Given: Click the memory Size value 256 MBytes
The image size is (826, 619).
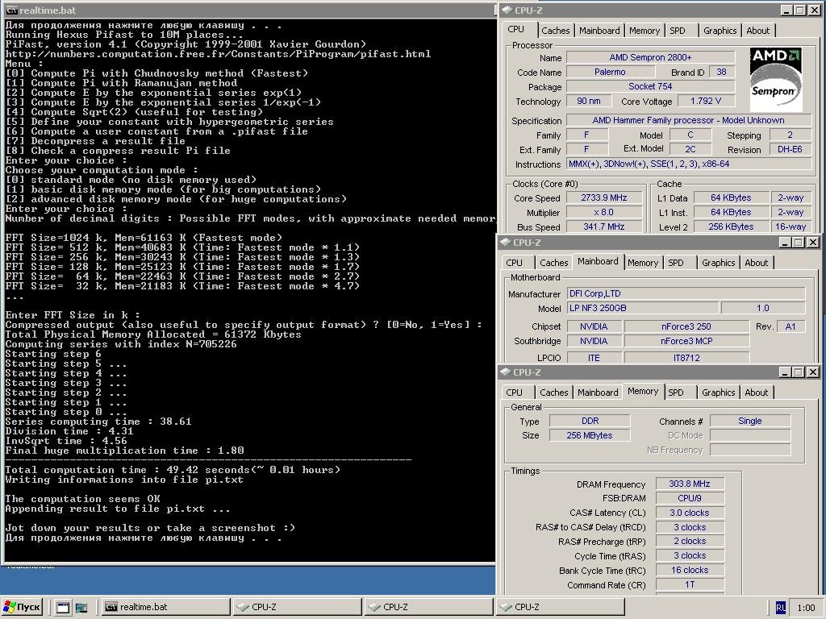Looking at the screenshot, I should click(590, 436).
